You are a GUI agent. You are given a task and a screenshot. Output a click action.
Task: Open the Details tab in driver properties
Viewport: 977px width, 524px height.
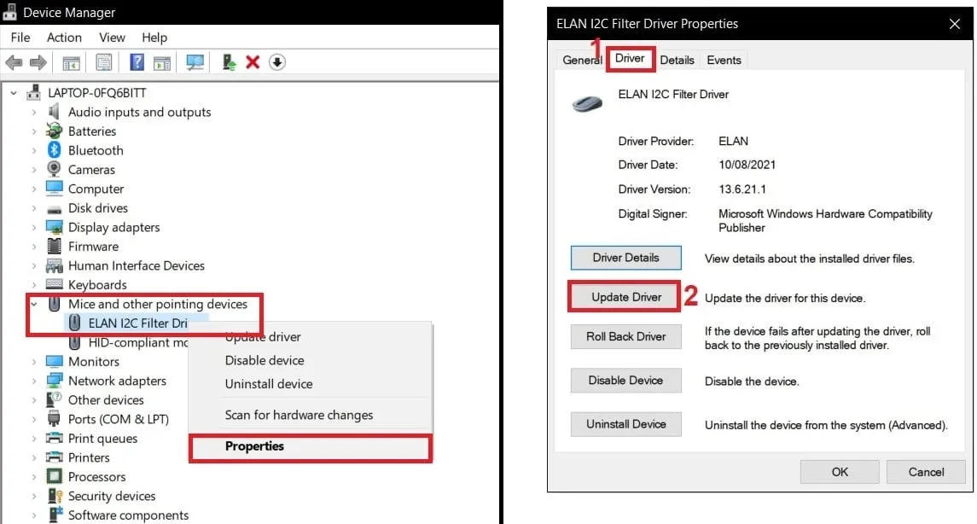pos(677,60)
